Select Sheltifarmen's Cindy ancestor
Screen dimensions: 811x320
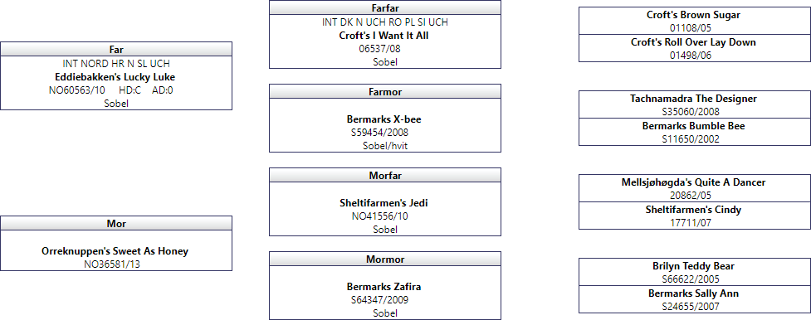(x=694, y=210)
